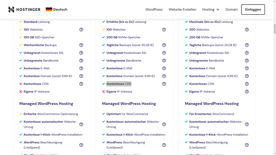This screenshot has width=276, height=155.
Task: Click 'Erhöhte (bis zu 5x) Leistung' text
Action: point(127,22)
